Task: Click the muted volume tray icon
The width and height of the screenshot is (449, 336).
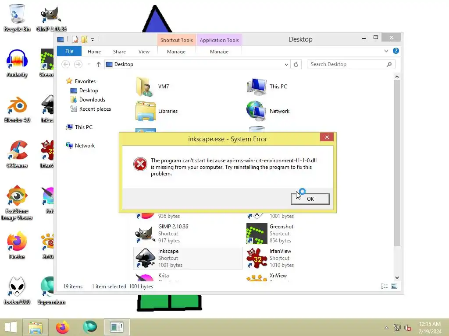Action: (x=407, y=328)
